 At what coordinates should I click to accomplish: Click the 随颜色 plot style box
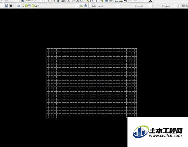[x=184, y=6]
